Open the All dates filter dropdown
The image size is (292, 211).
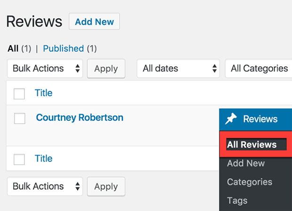coord(178,68)
